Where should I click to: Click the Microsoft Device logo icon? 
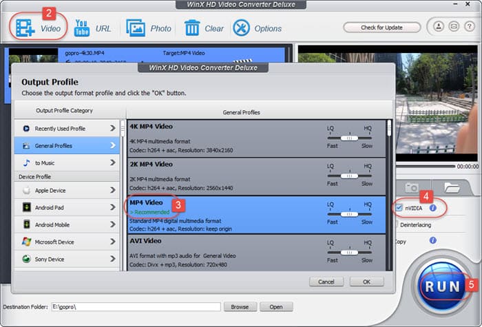pyautogui.click(x=26, y=242)
